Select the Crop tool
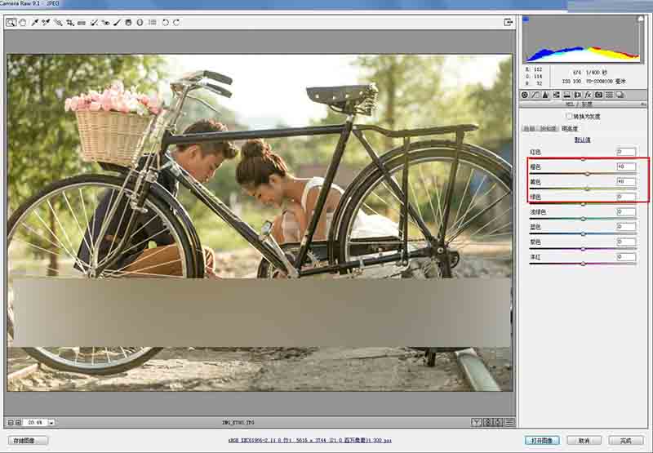Image resolution: width=653 pixels, height=453 pixels. point(70,23)
